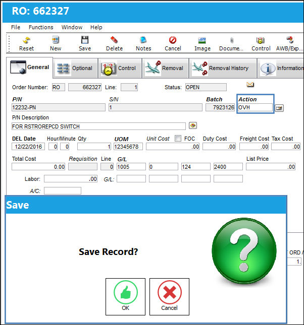Switch to the Removal tab
Screen dimensions: 304x325
pos(166,68)
